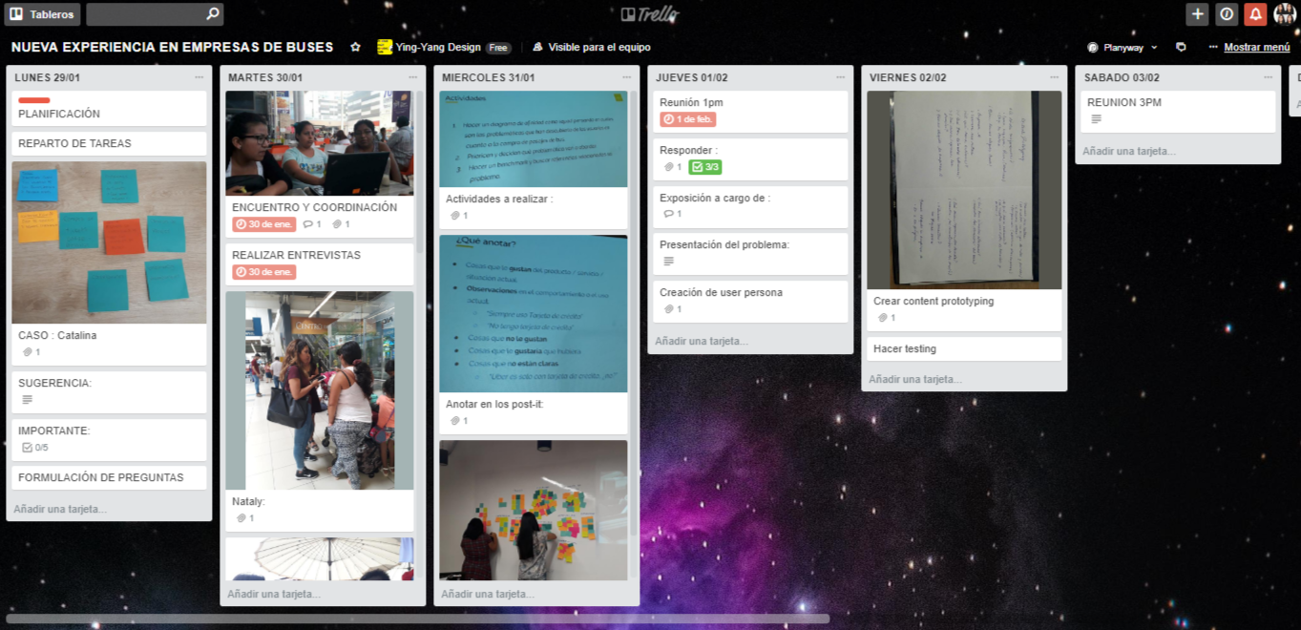Click the 1 de feb. due badge
Image resolution: width=1301 pixels, height=630 pixels.
pyautogui.click(x=688, y=119)
